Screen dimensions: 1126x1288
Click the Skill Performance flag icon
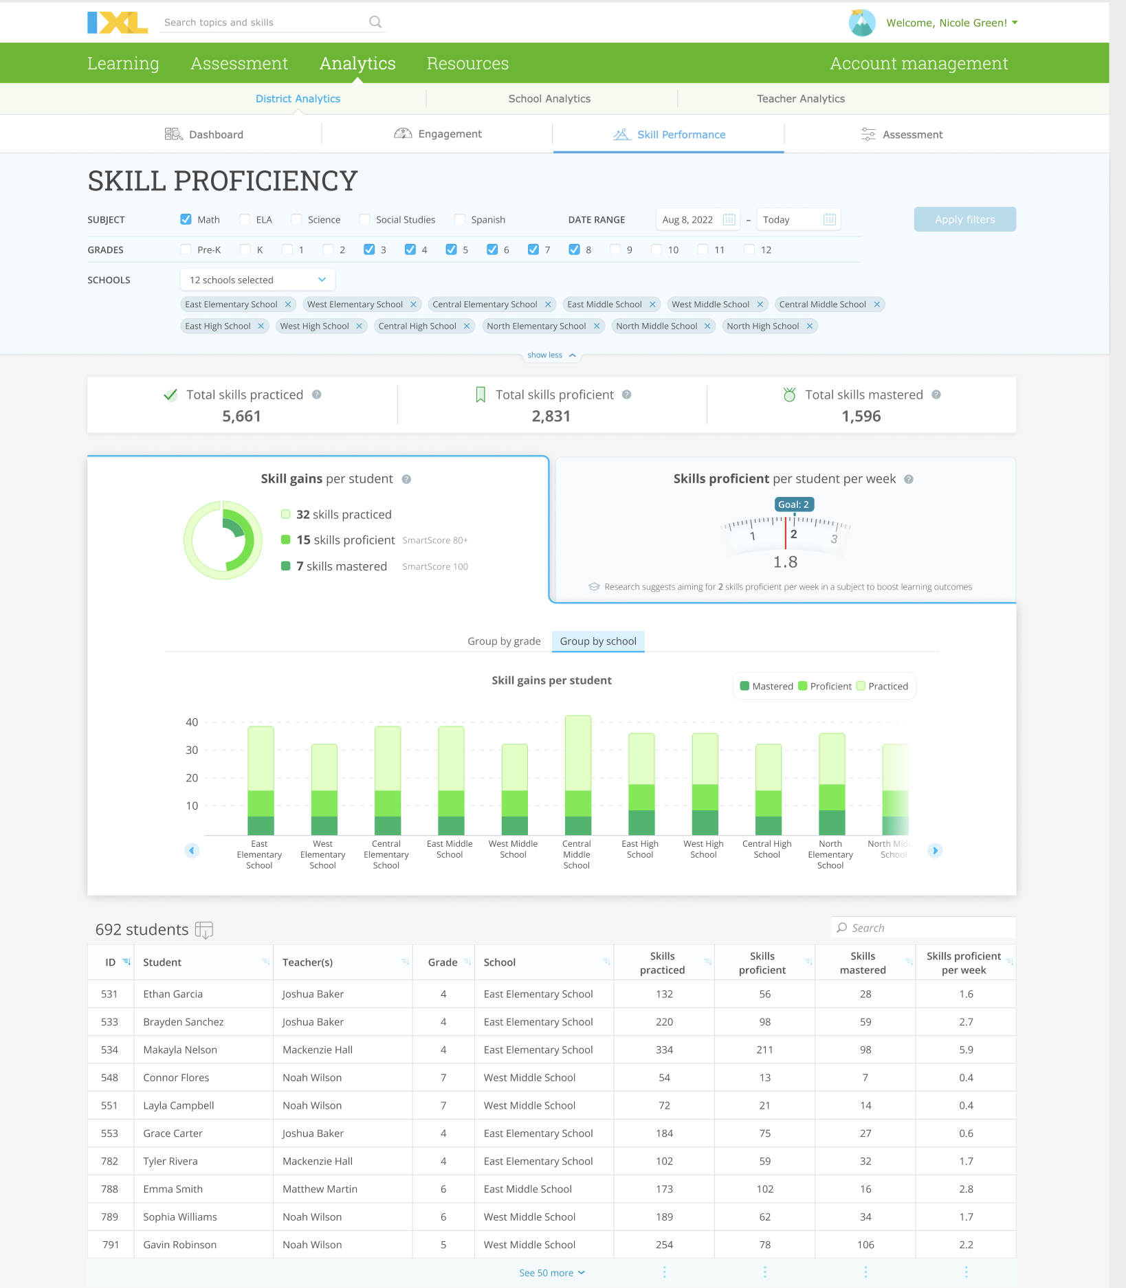click(623, 135)
